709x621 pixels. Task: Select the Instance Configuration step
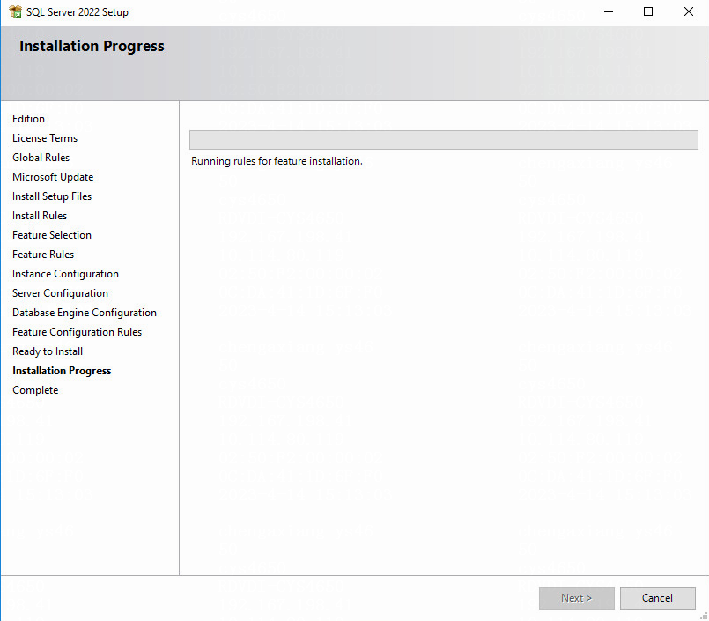pyautogui.click(x=65, y=274)
